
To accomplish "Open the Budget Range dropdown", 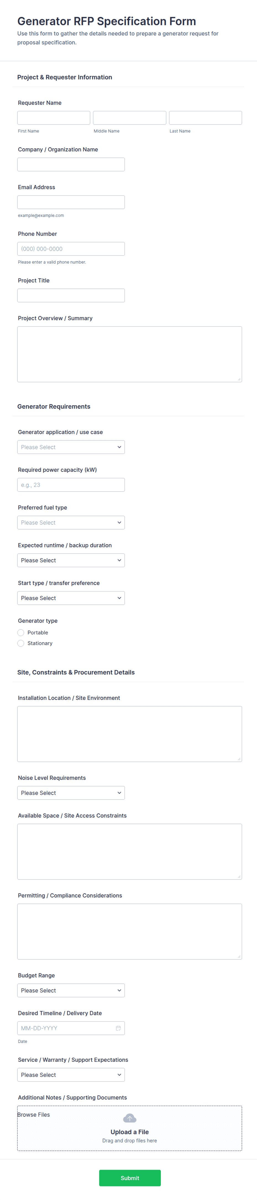I will (71, 990).
